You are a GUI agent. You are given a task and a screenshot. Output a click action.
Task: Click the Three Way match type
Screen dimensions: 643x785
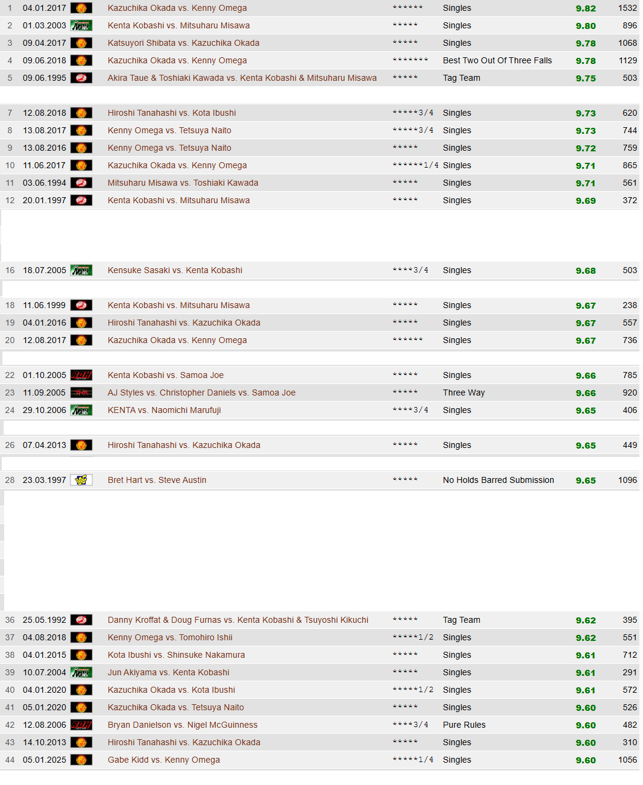click(464, 392)
